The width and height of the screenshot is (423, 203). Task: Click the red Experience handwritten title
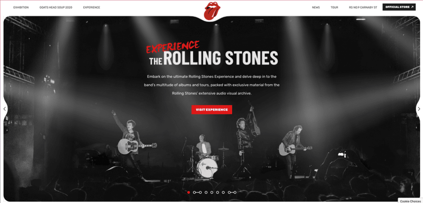click(x=173, y=46)
